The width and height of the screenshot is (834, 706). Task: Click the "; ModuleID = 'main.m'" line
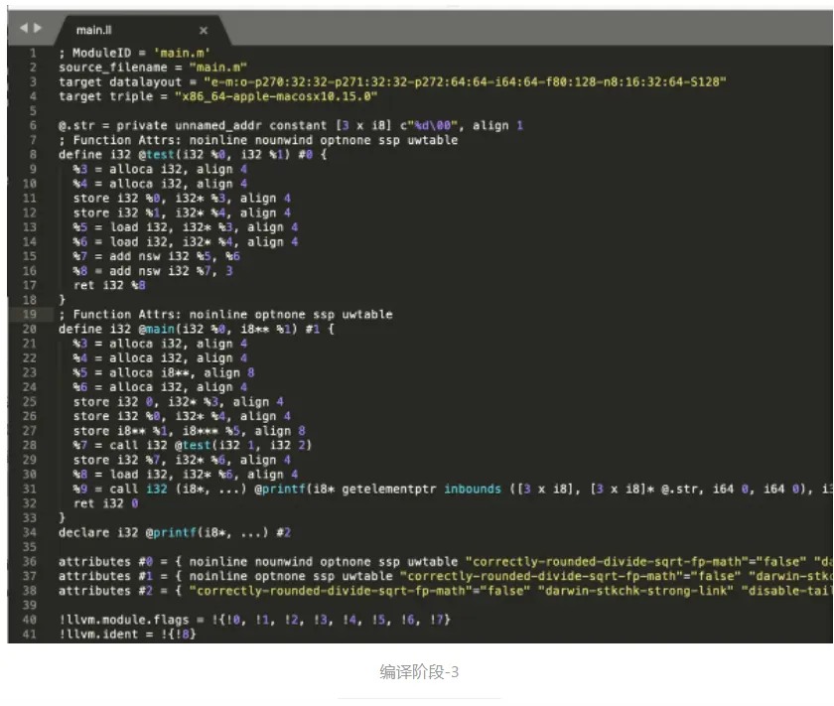pyautogui.click(x=134, y=53)
